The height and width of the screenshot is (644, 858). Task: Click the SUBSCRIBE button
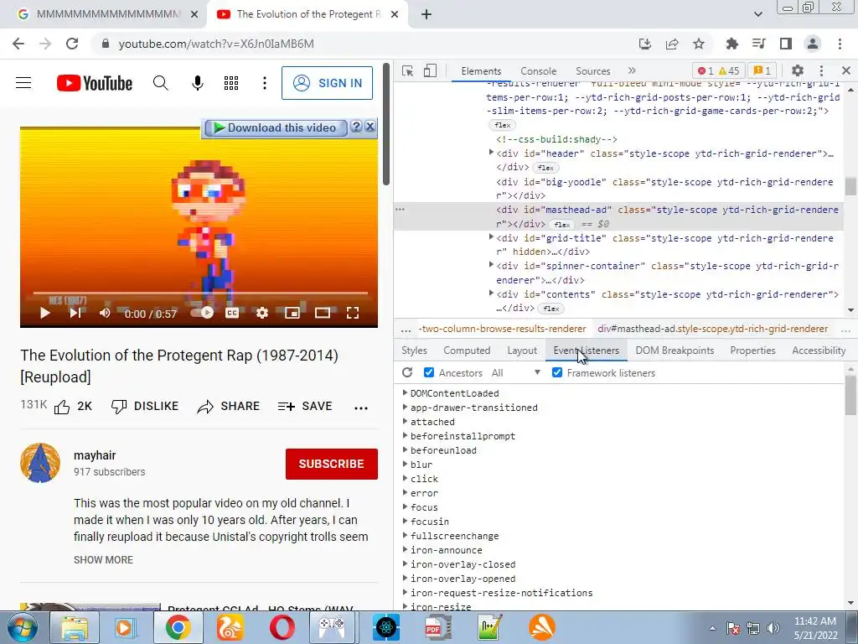coord(332,464)
